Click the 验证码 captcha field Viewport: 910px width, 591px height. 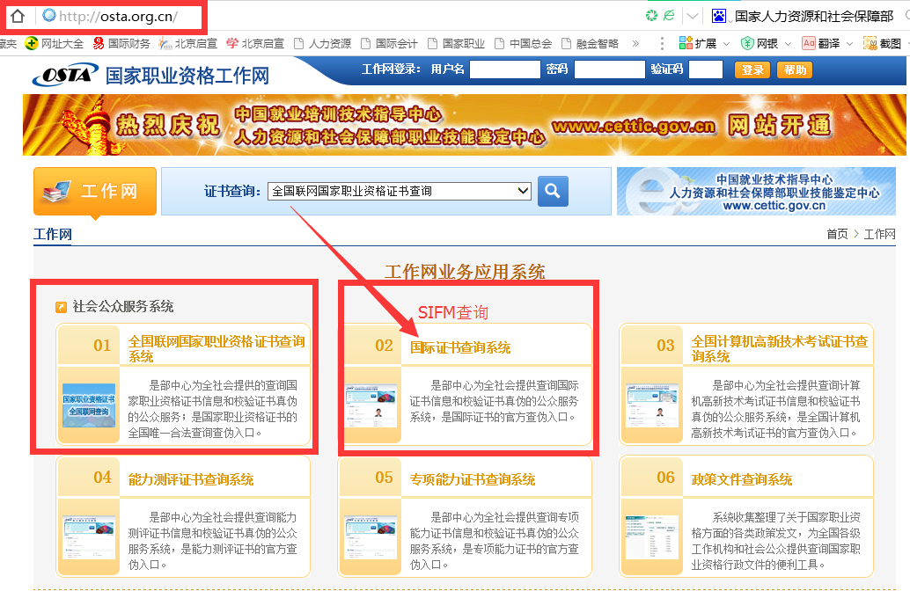[705, 69]
